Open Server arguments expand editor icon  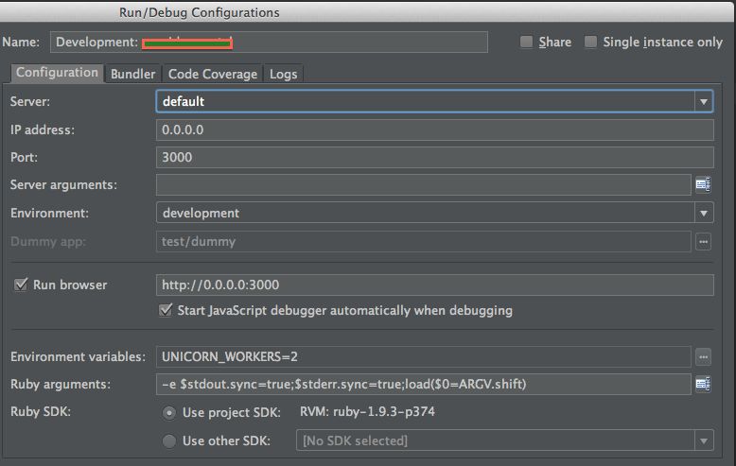coord(703,184)
